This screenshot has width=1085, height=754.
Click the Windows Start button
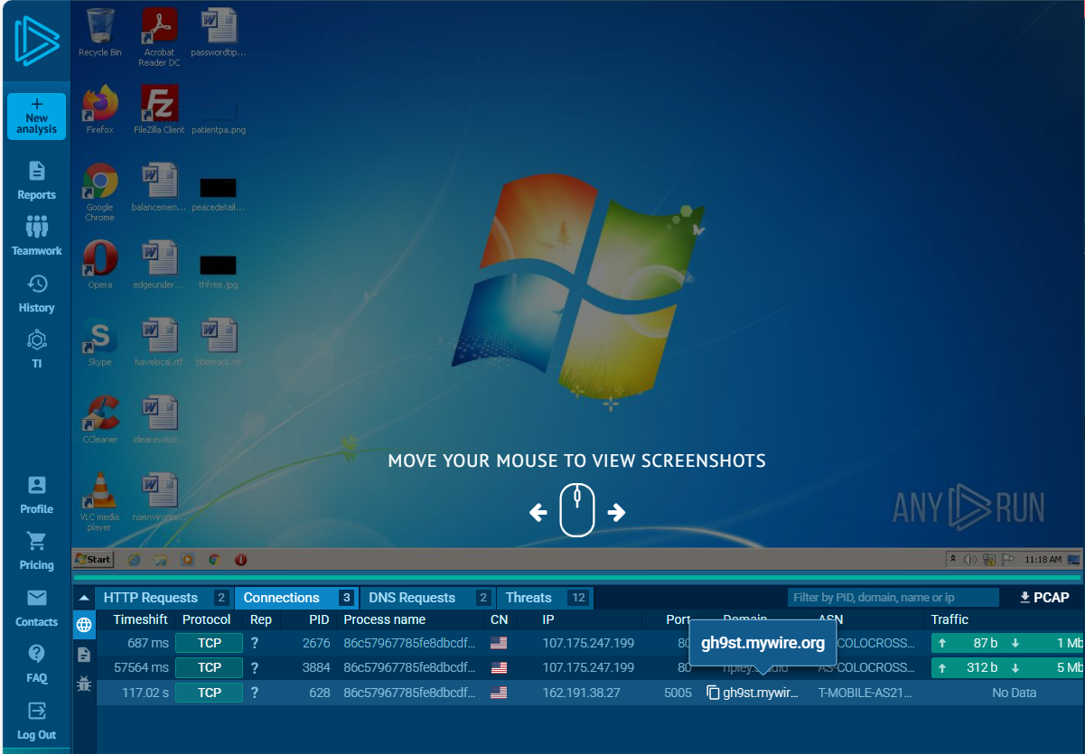(94, 559)
